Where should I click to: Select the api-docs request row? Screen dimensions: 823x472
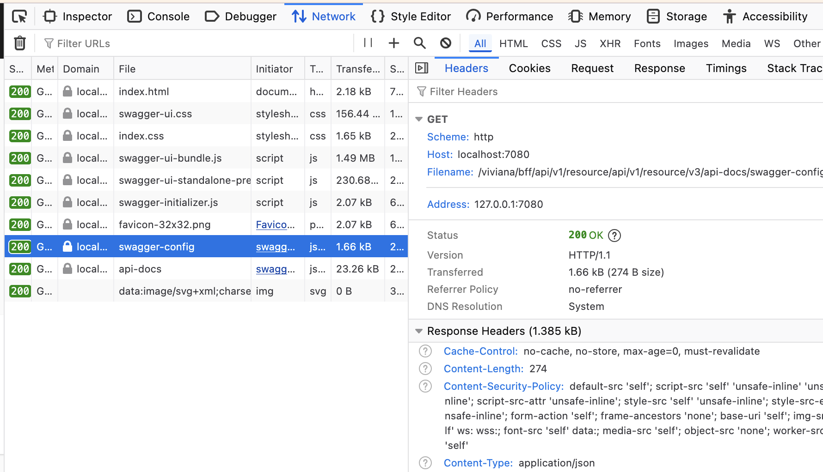click(206, 269)
